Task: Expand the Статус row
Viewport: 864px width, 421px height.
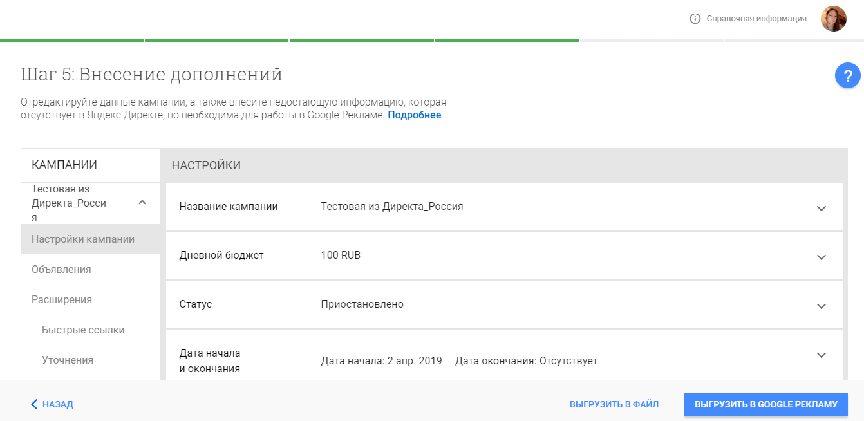Action: coord(822,304)
